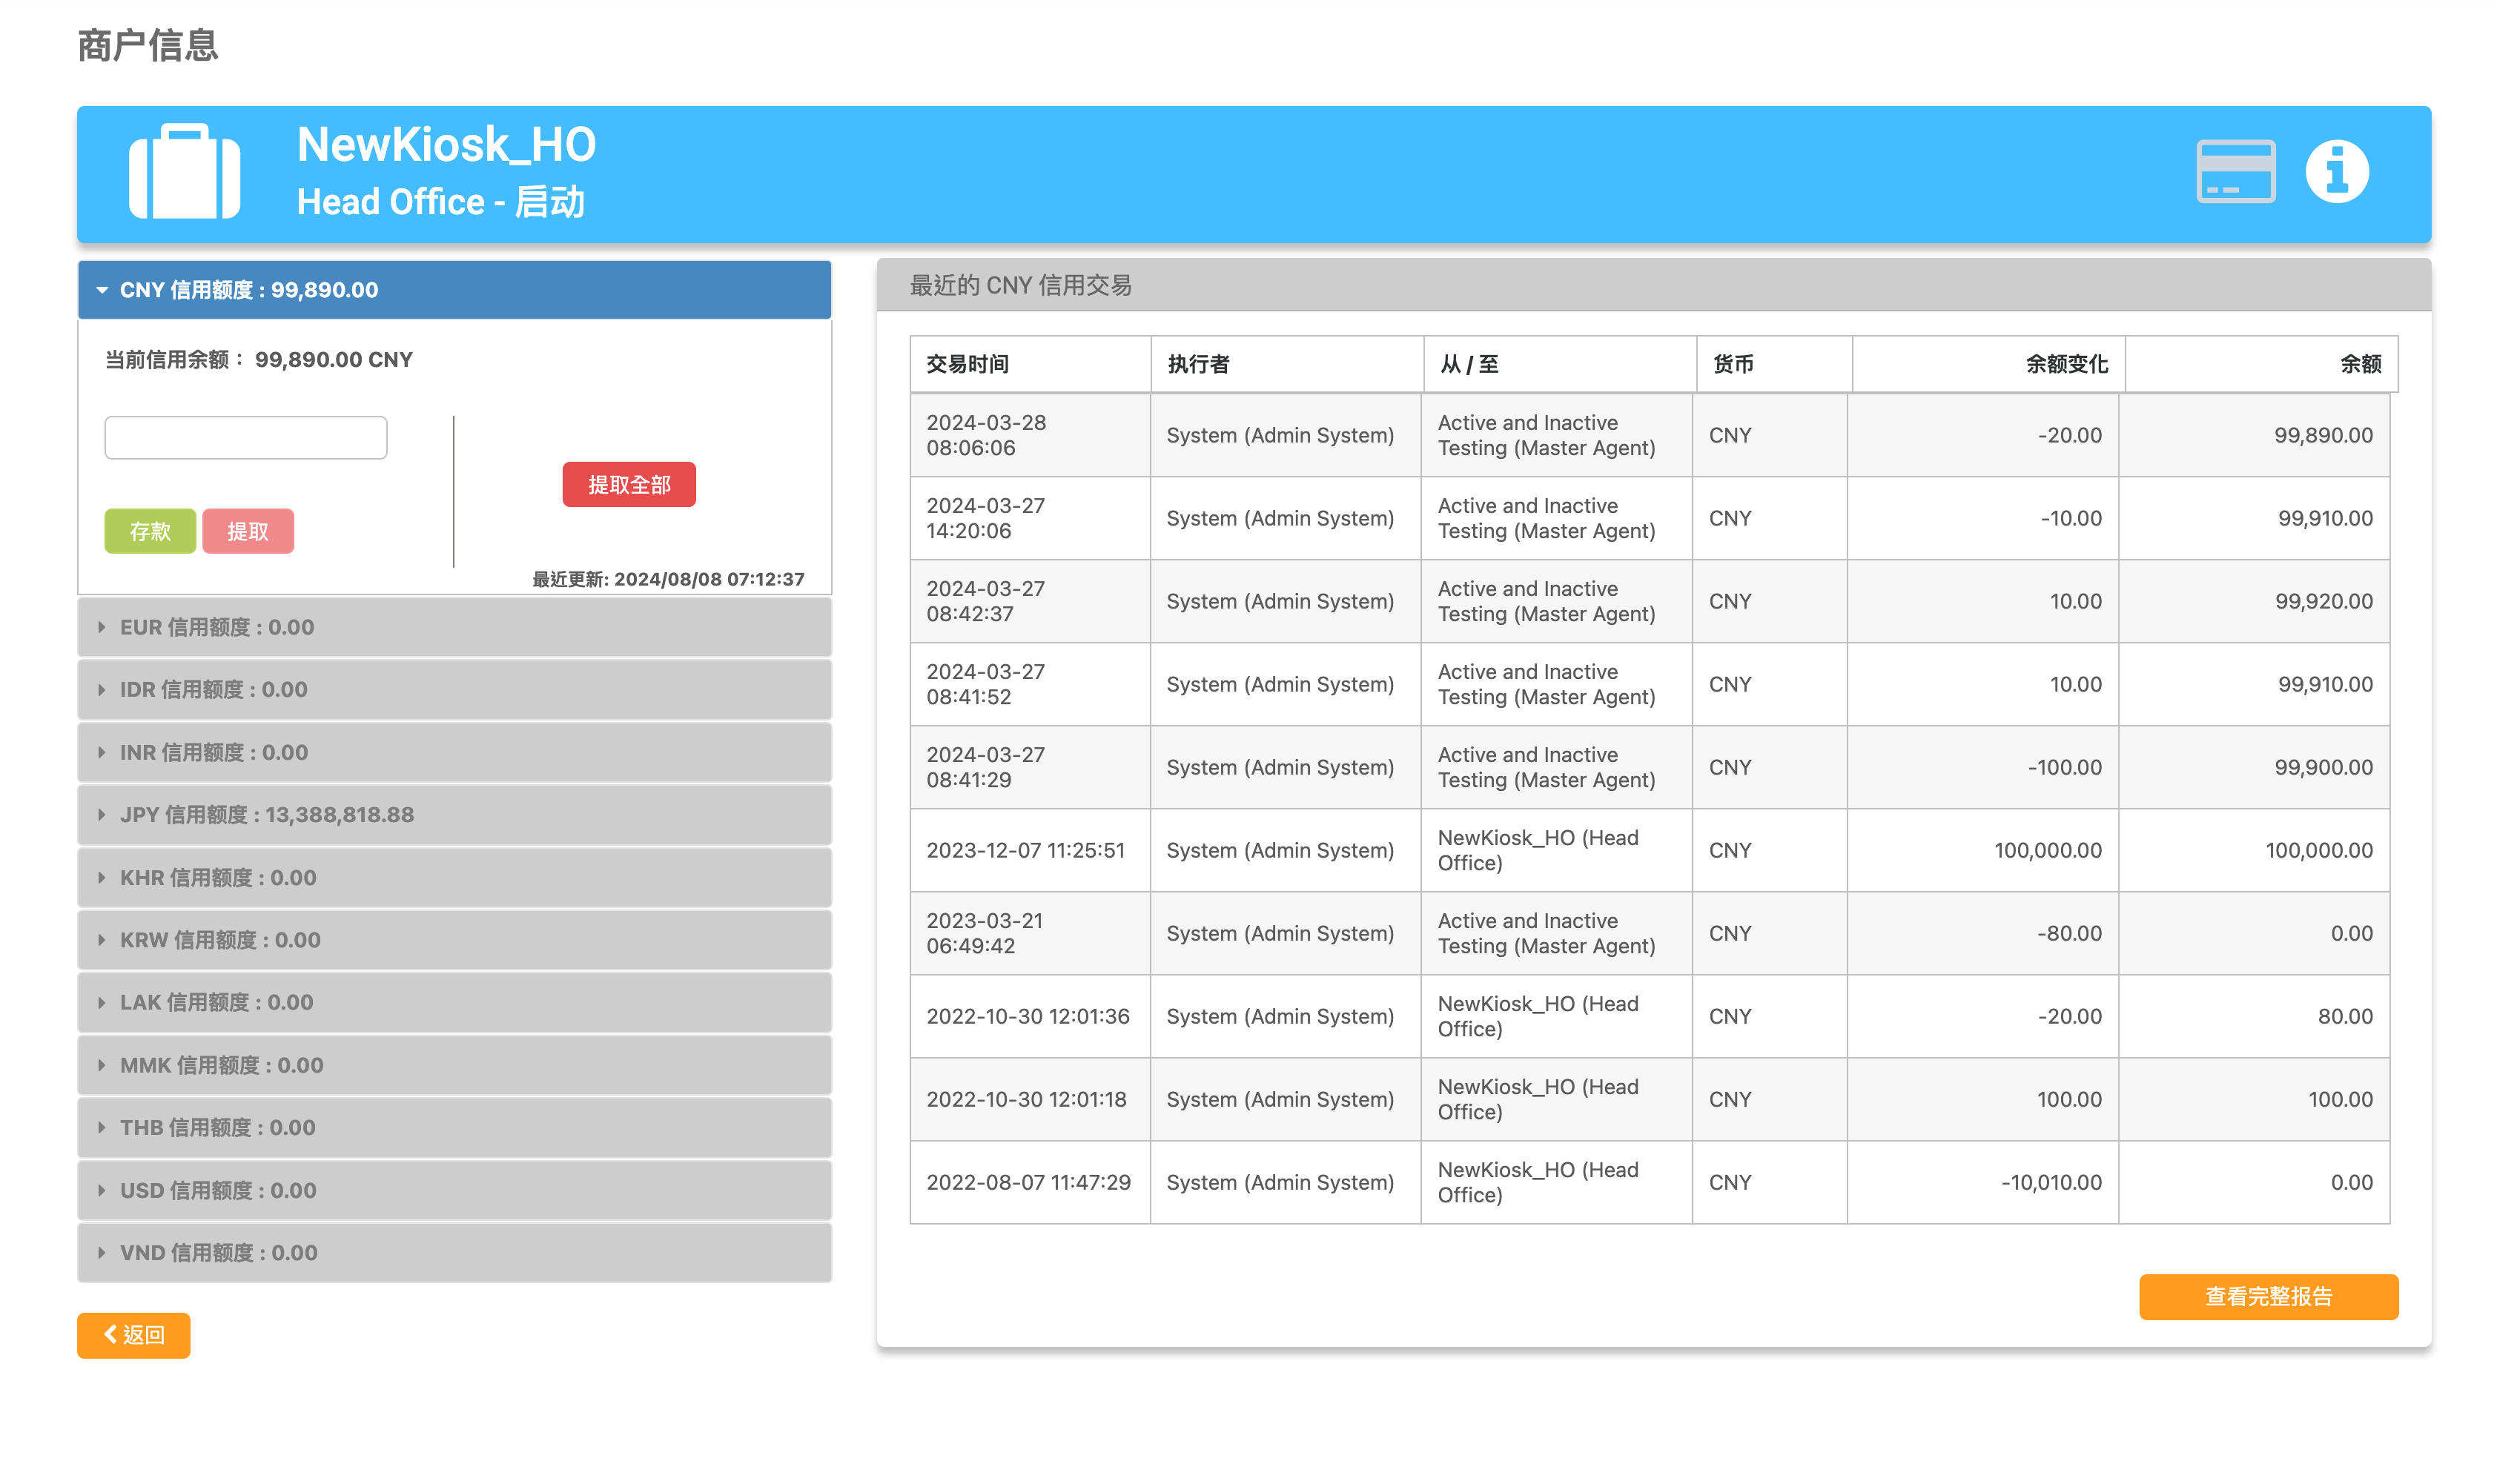Expand the VND credit limit panel
The image size is (2494, 1484).
coord(453,1252)
